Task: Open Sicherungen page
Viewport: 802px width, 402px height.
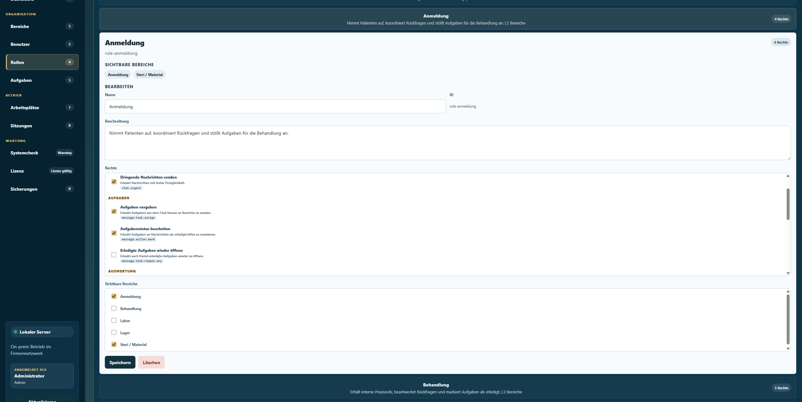Action: (x=42, y=189)
